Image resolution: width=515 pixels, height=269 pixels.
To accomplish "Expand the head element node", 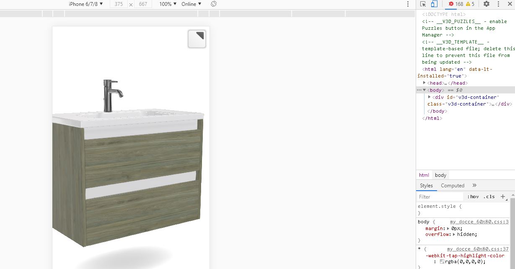I will tap(424, 83).
